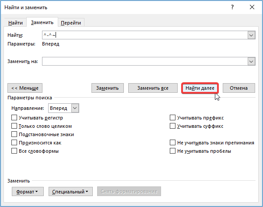Screen dimensions: 263x207
Task: Switch to the Перейти tab
Action: point(71,23)
